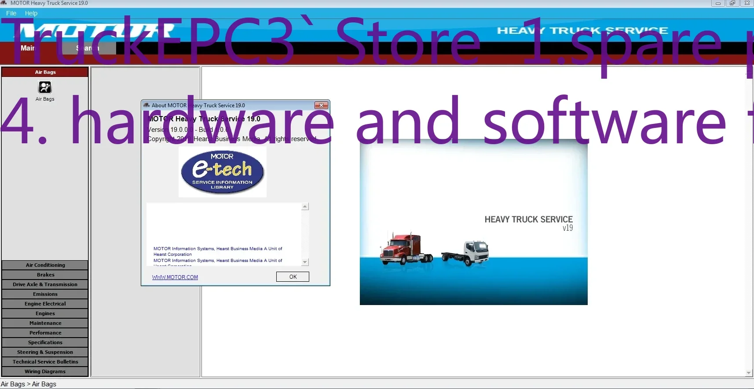Select the Maintenance category
754x389 pixels.
point(45,323)
